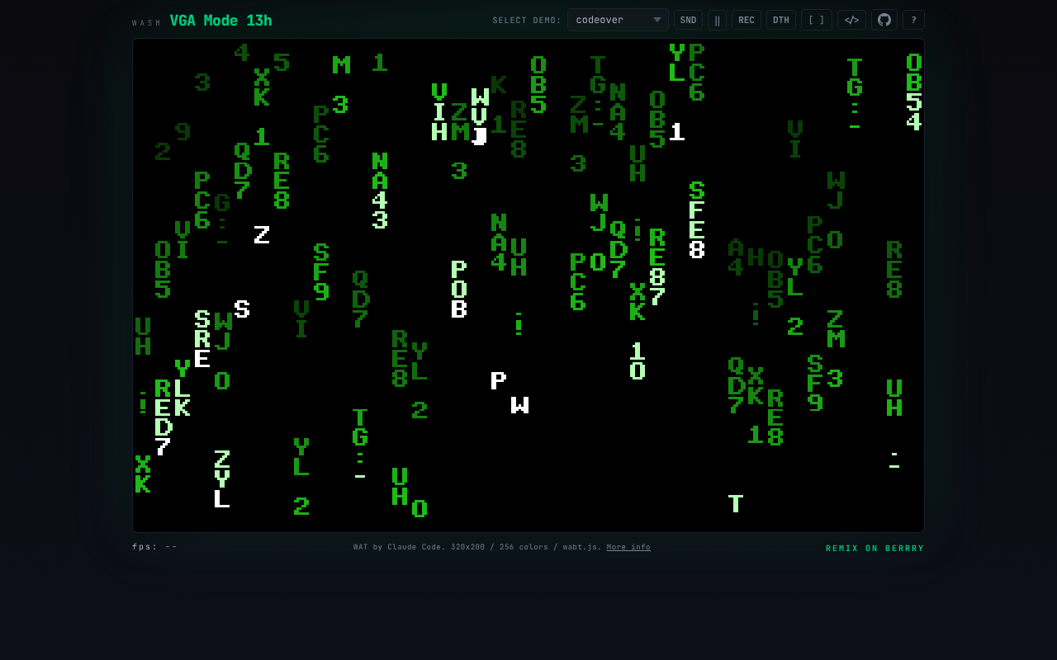Screen dimensions: 1057x660
Task: Click the codeover dropdown arrow
Action: (x=658, y=19)
